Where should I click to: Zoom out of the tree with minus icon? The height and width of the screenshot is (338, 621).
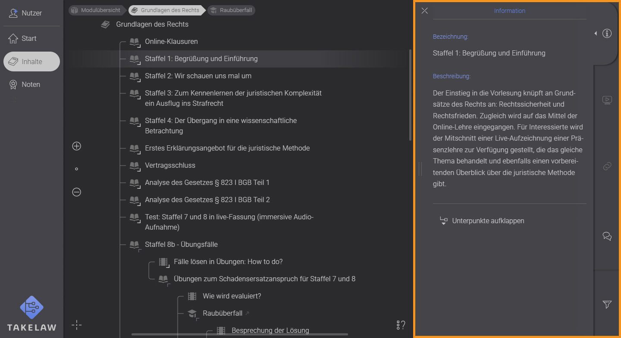[x=76, y=192]
